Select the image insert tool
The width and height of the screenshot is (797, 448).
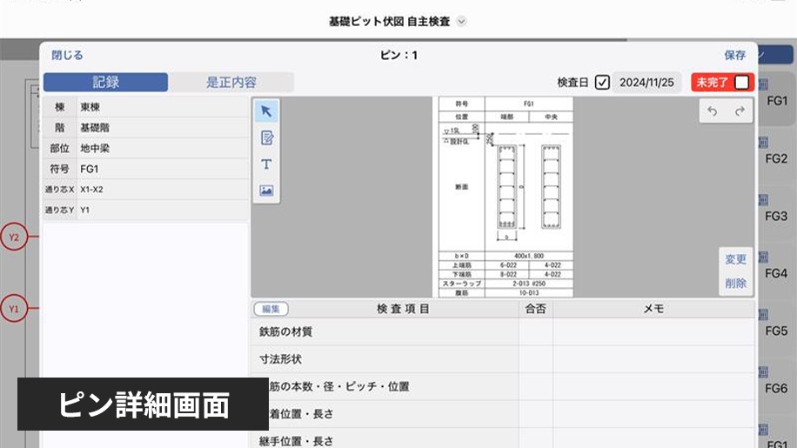(x=266, y=191)
